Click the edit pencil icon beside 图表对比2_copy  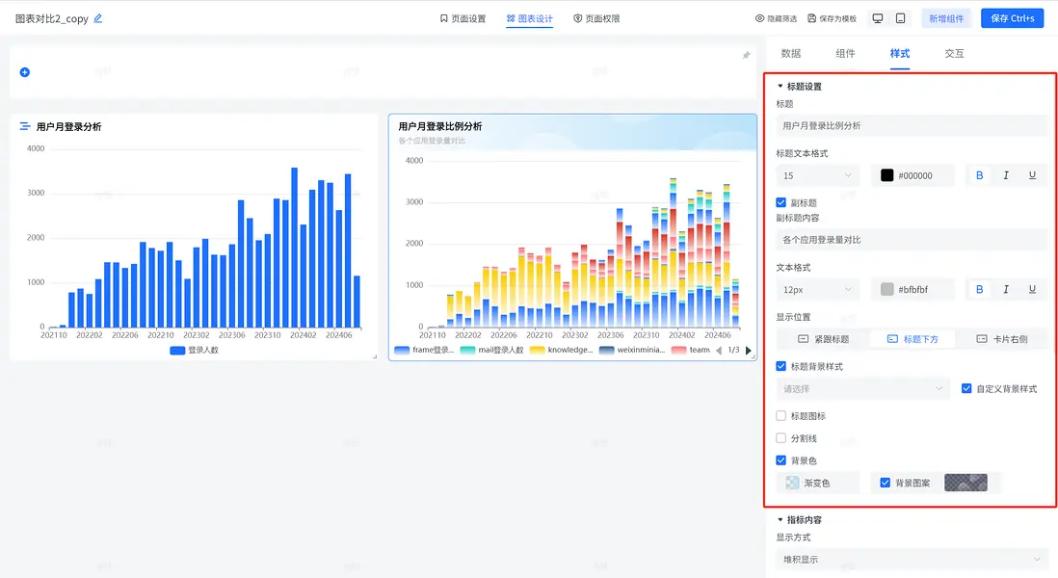pos(98,18)
